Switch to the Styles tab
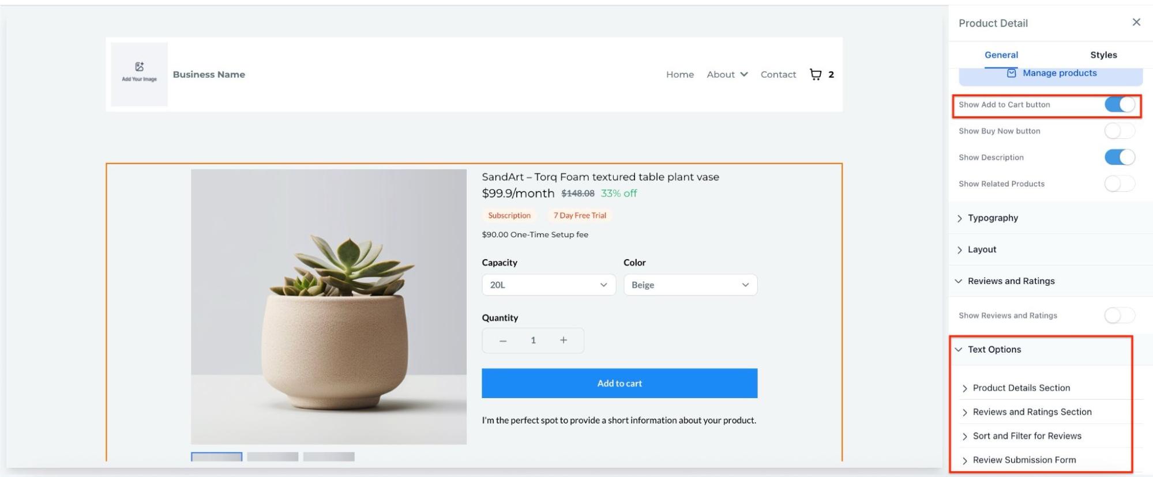Screen dimensions: 1153x477 pyautogui.click(x=1103, y=55)
